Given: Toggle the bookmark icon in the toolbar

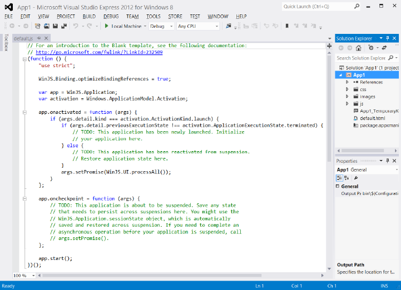Looking at the screenshot, I should [287, 26].
